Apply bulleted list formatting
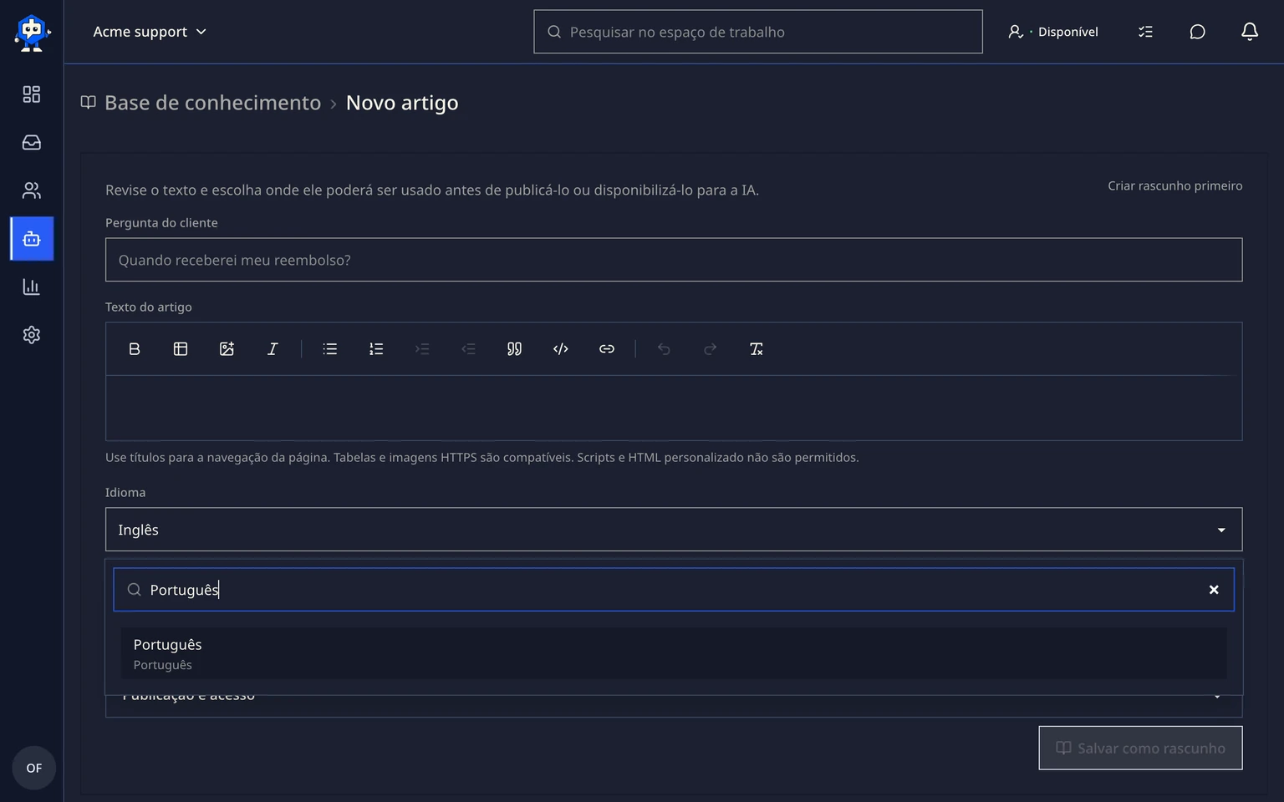The height and width of the screenshot is (802, 1284). pyautogui.click(x=330, y=349)
